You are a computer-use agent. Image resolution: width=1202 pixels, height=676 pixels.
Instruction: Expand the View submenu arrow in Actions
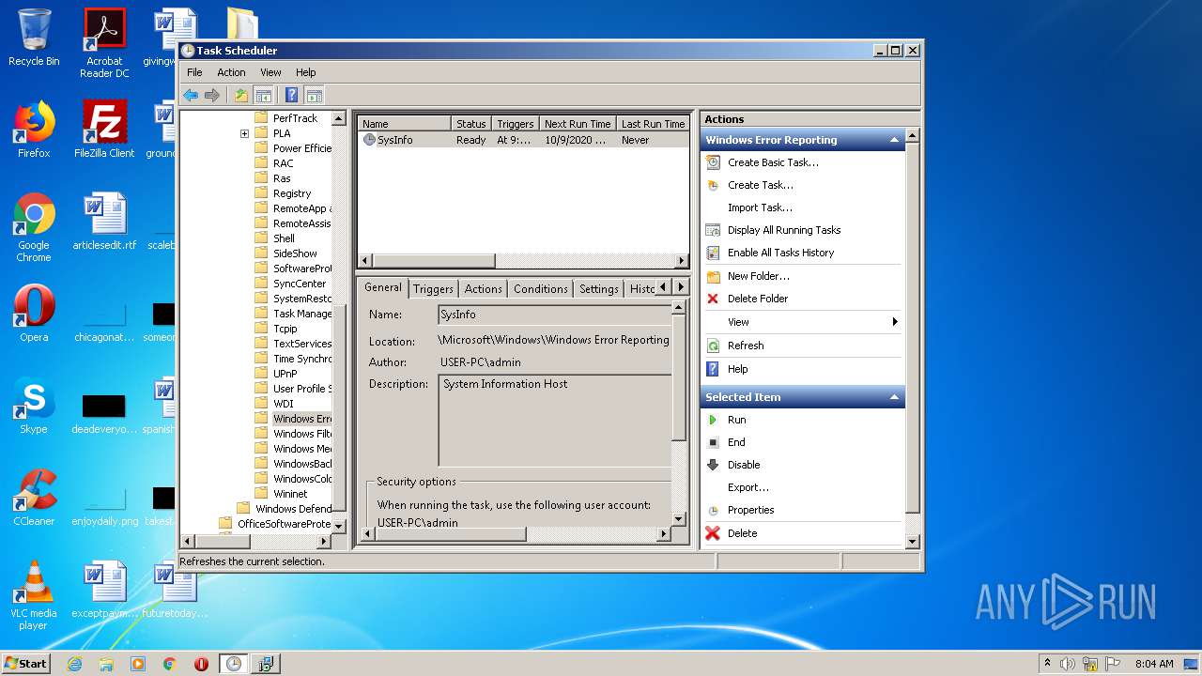pos(895,322)
